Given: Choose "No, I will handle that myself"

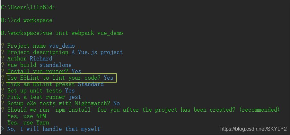Looking at the screenshot, I should click(x=54, y=129).
